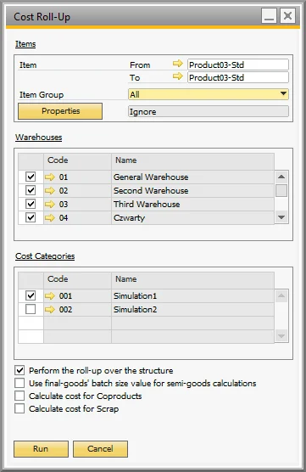Close the Cost Roll-Up window

pyautogui.click(x=287, y=15)
